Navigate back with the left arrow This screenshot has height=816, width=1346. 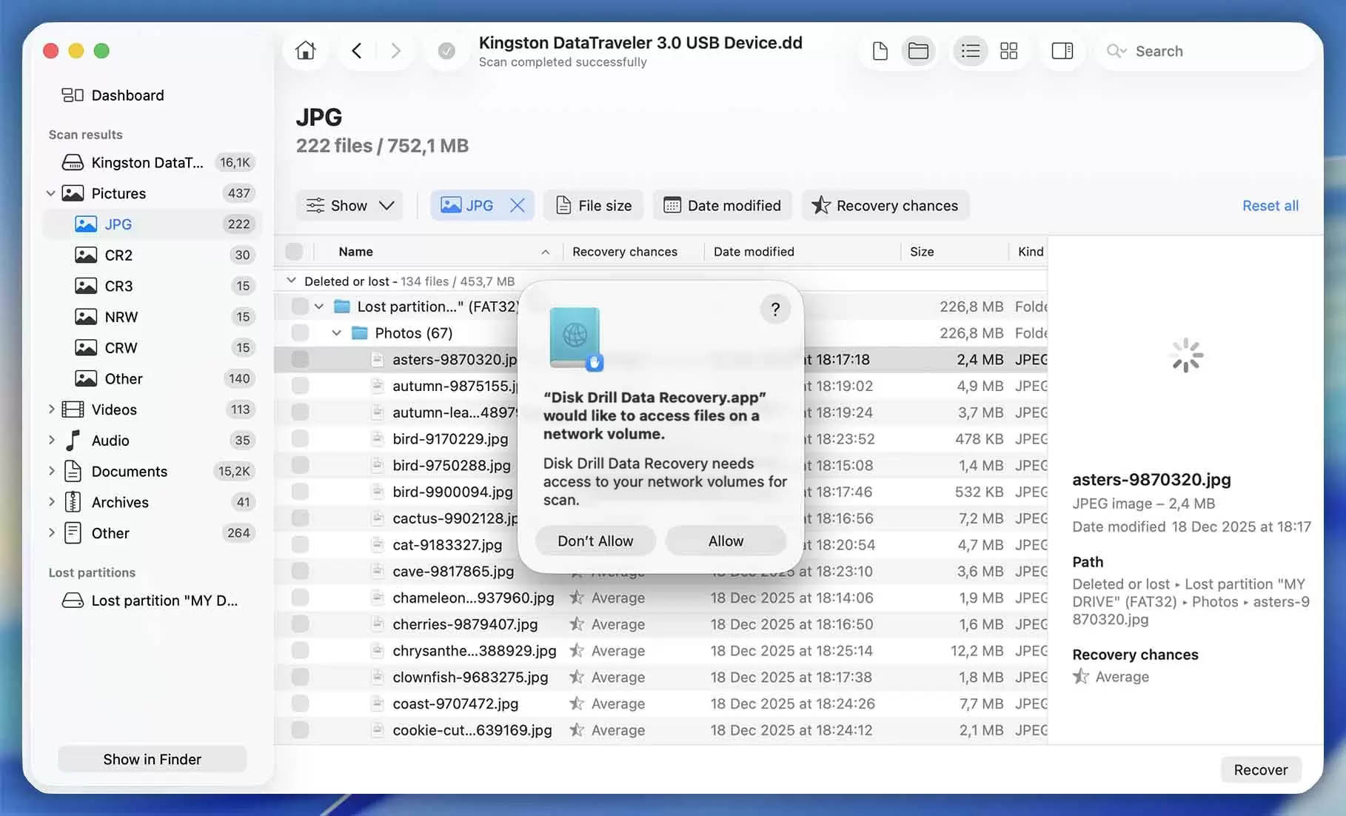357,50
